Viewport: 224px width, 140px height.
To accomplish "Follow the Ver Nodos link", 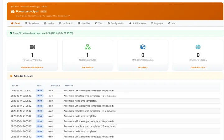I will [87, 68].
